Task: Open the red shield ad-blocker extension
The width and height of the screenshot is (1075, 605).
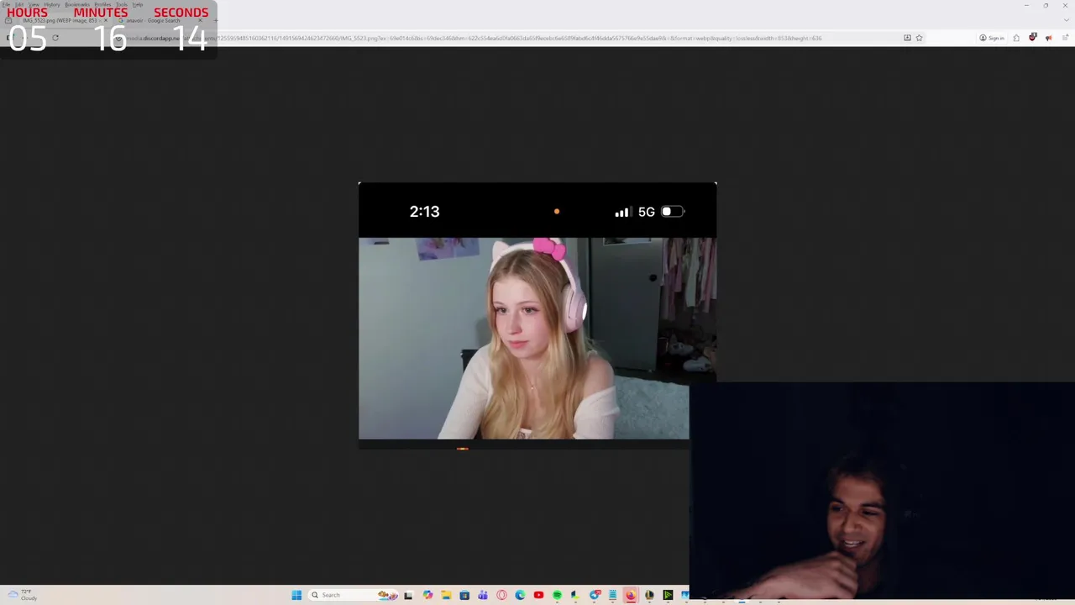Action: pos(1032,37)
